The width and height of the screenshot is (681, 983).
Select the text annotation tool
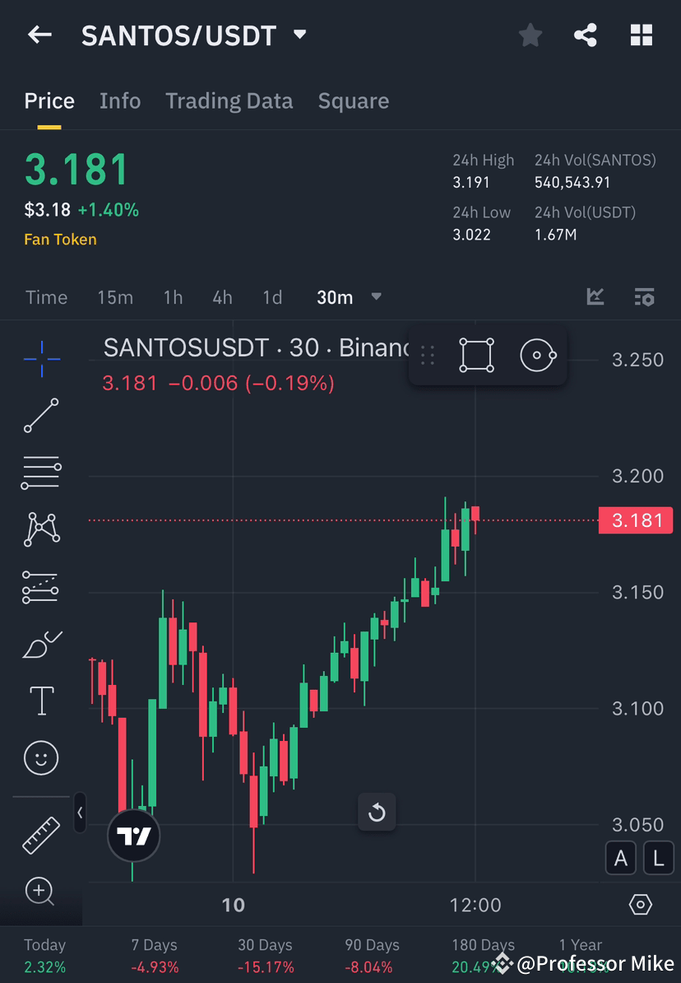41,701
